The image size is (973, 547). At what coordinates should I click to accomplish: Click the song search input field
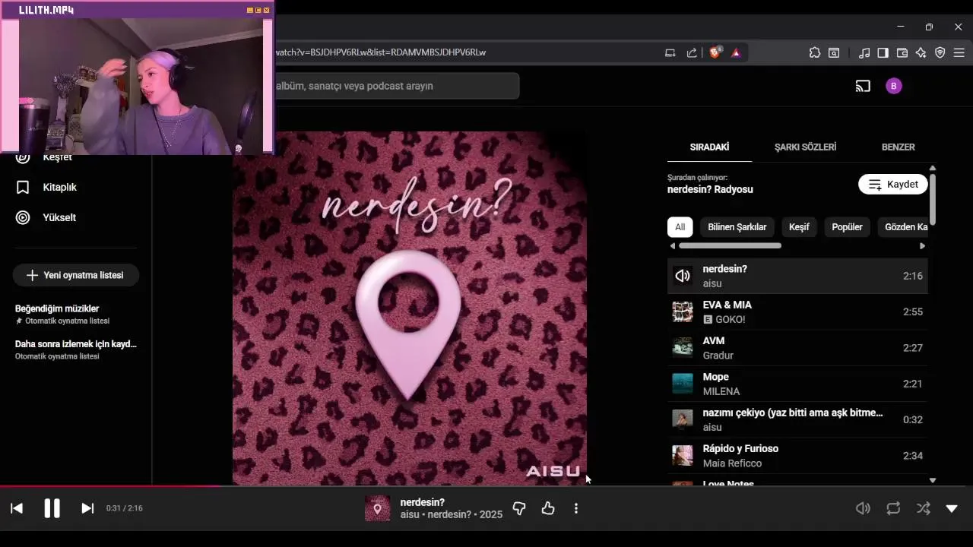click(x=396, y=86)
